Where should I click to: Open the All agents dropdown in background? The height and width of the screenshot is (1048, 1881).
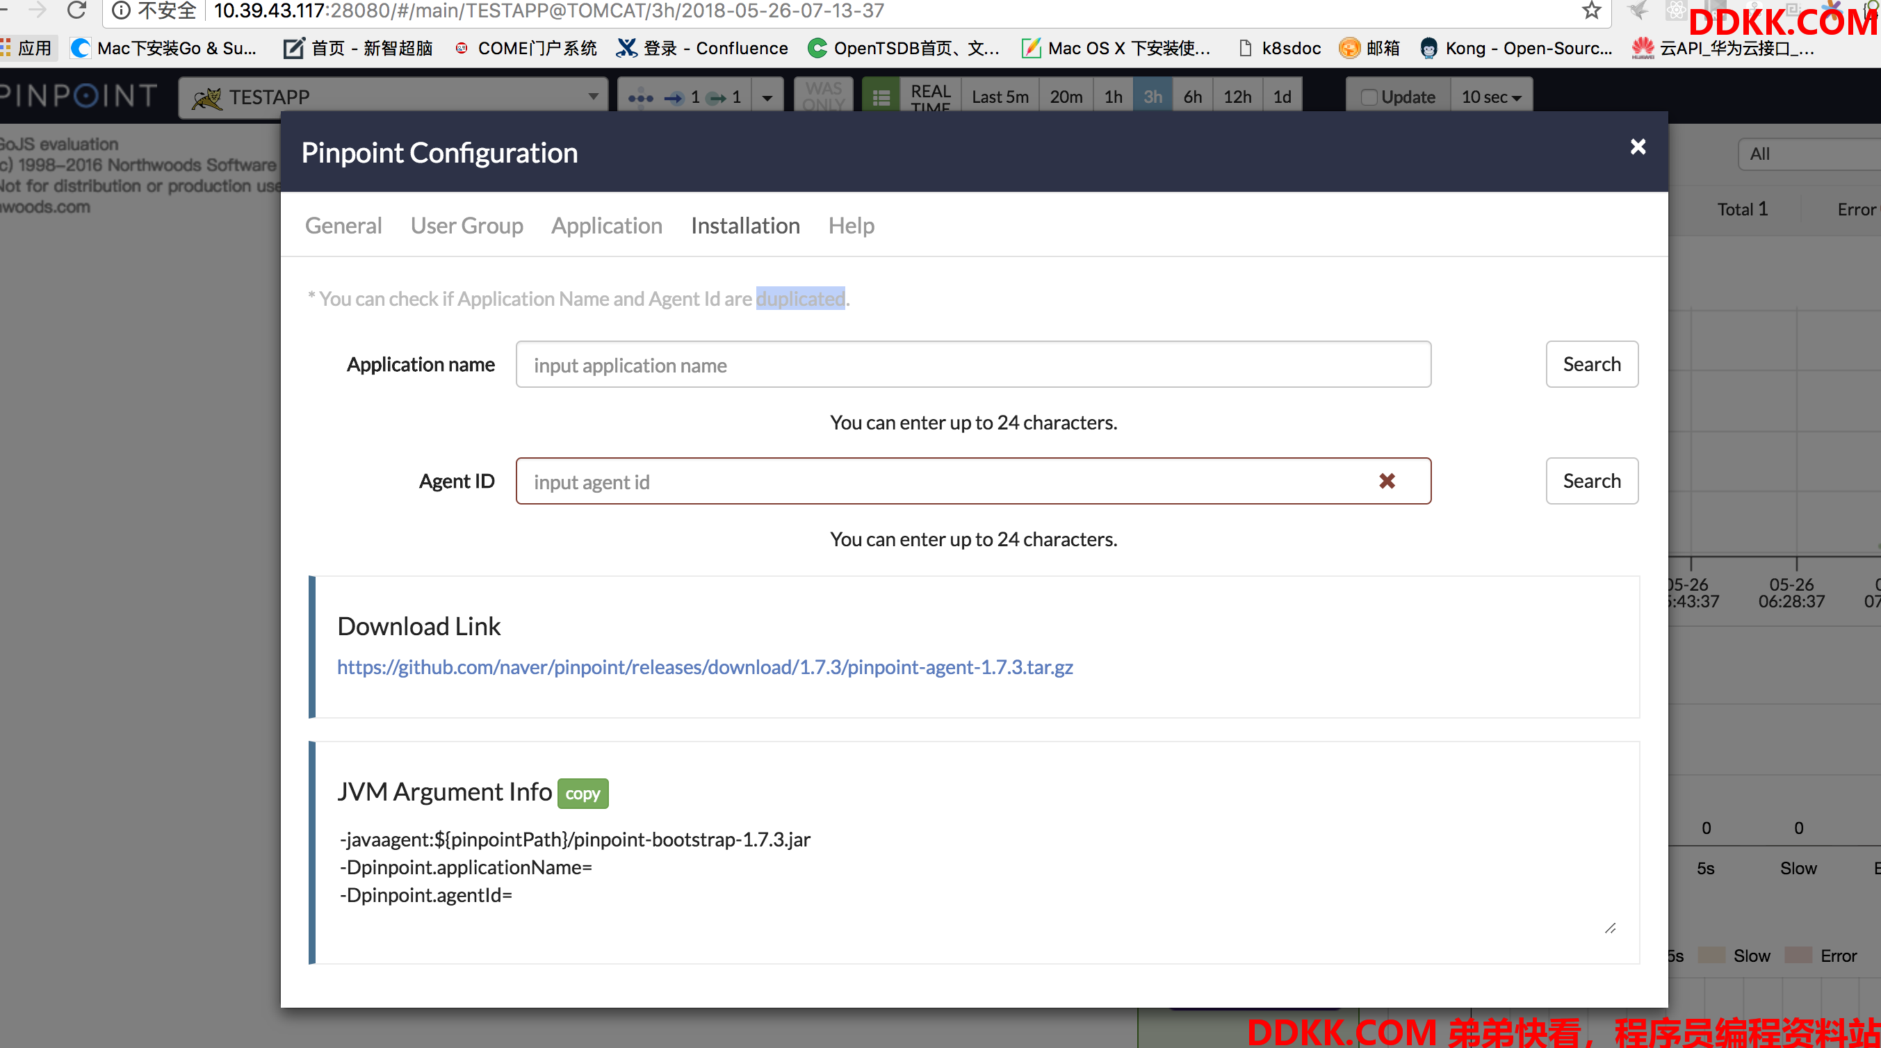point(1809,154)
